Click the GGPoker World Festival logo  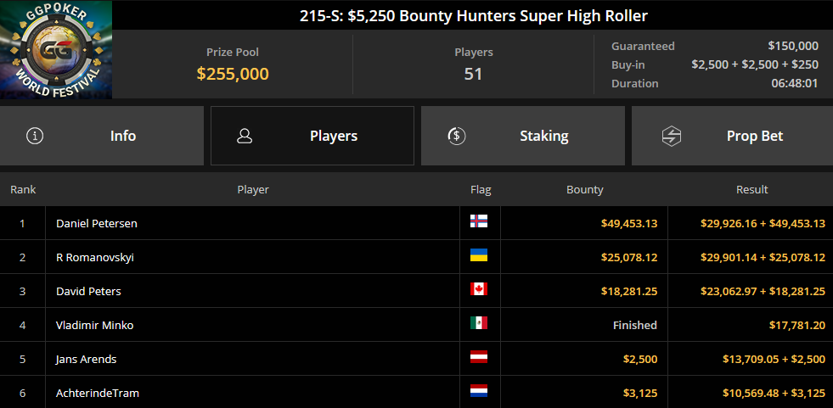pos(56,49)
